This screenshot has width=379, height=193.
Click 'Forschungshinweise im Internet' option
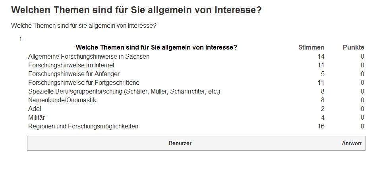click(x=71, y=65)
